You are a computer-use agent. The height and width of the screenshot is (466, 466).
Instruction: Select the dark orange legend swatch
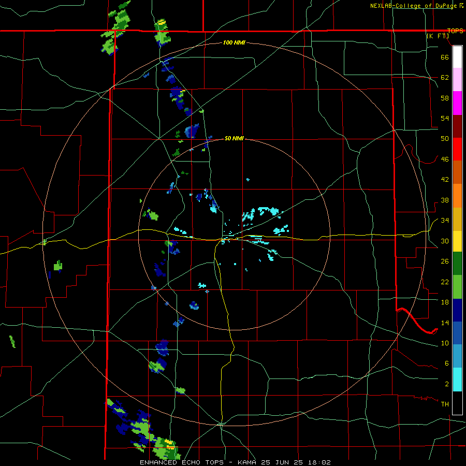point(457,172)
